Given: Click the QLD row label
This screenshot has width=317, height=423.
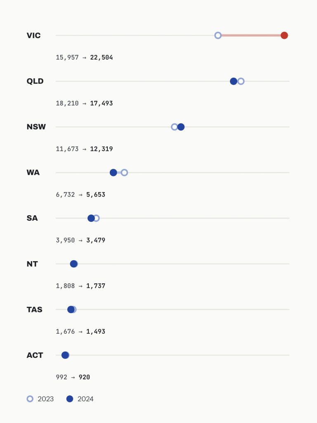Looking at the screenshot, I should [x=35, y=81].
